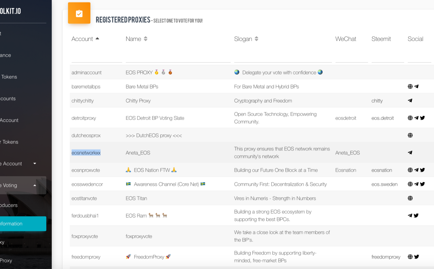Click the orange clipboard check icon
The width and height of the screenshot is (434, 269).
79,13
